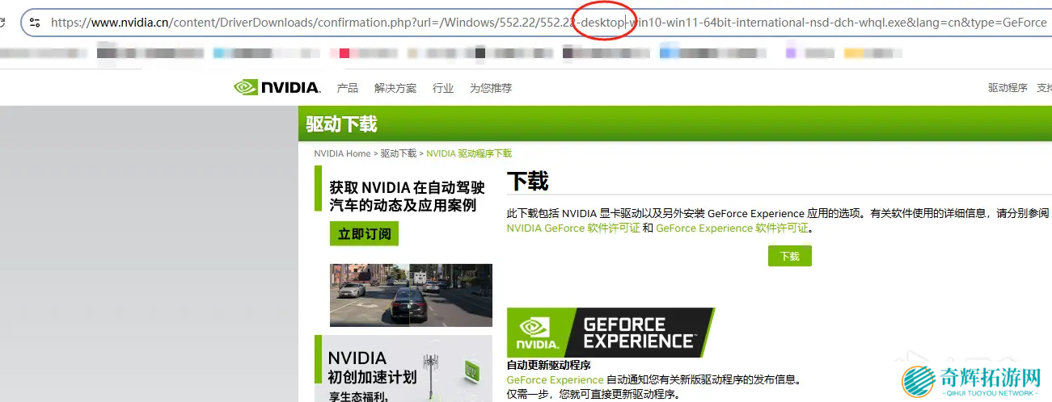This screenshot has width=1052, height=402.
Task: Go to NVIDIA Home via breadcrumb
Action: point(342,153)
